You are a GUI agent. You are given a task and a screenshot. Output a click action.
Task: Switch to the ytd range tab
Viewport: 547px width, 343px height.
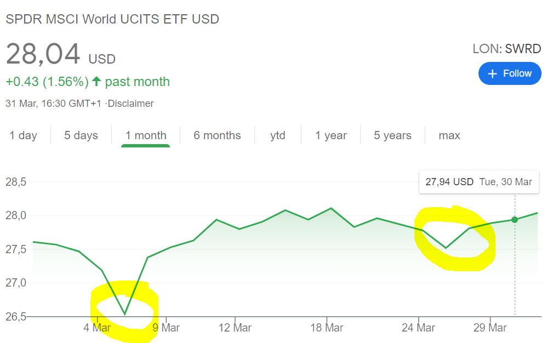[278, 135]
